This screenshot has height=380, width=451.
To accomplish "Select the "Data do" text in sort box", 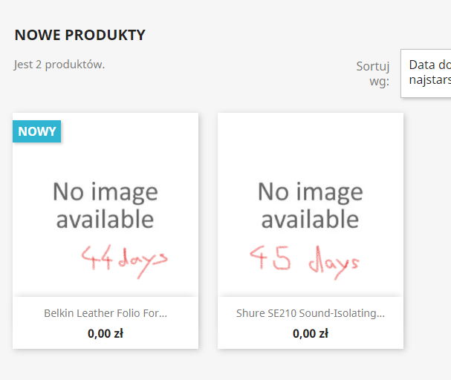I will (x=429, y=65).
